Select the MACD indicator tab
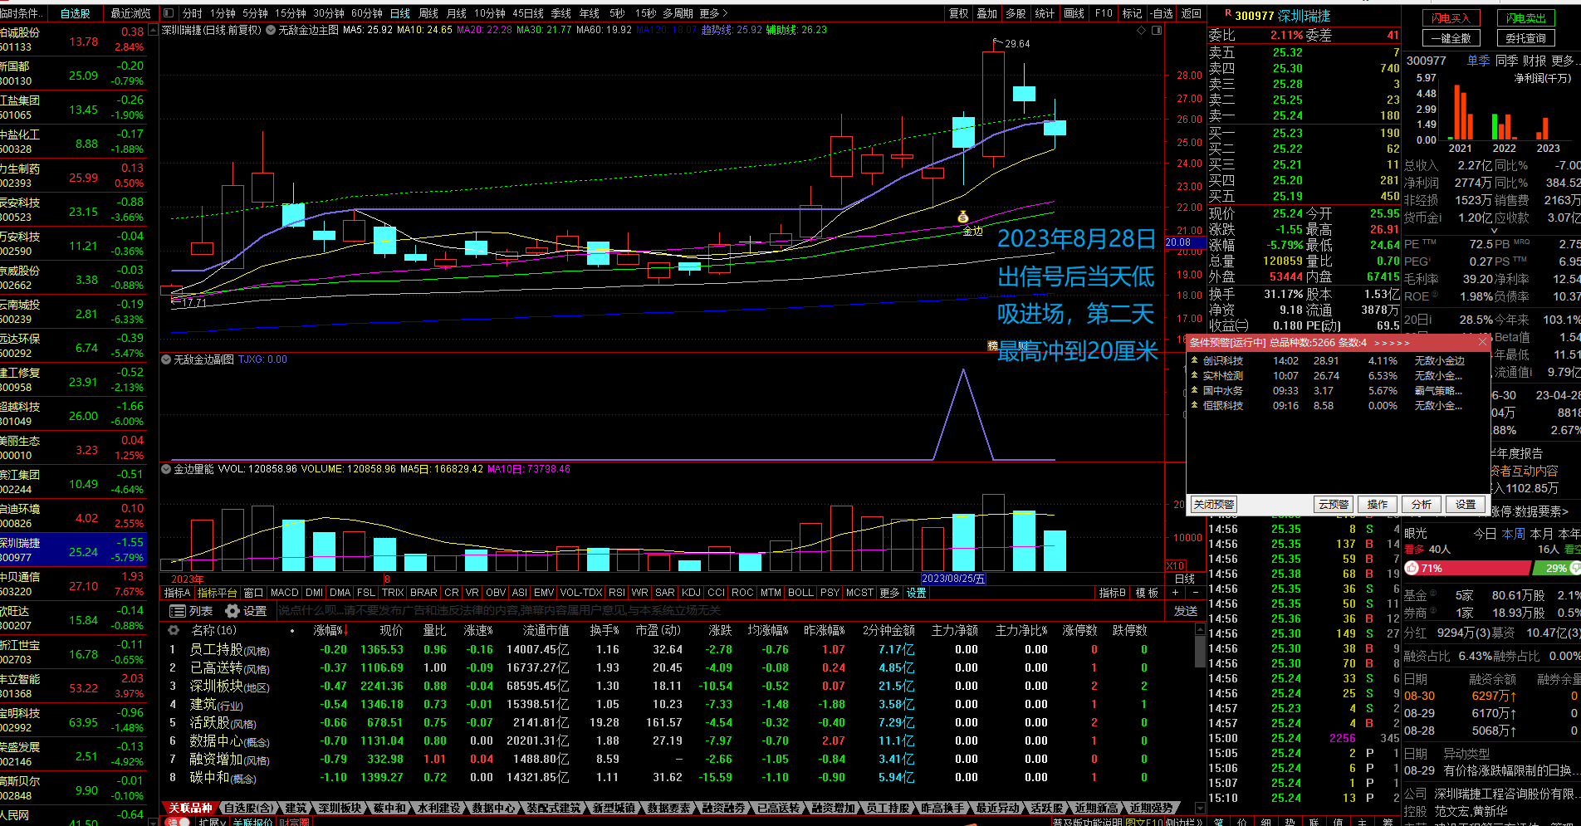Viewport: 1581px width, 826px height. tap(284, 593)
